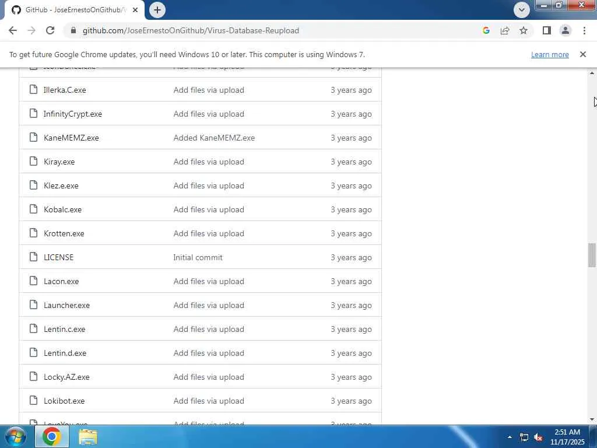This screenshot has height=448, width=597.
Task: Select the GitHub repository tab
Action: coord(75,10)
